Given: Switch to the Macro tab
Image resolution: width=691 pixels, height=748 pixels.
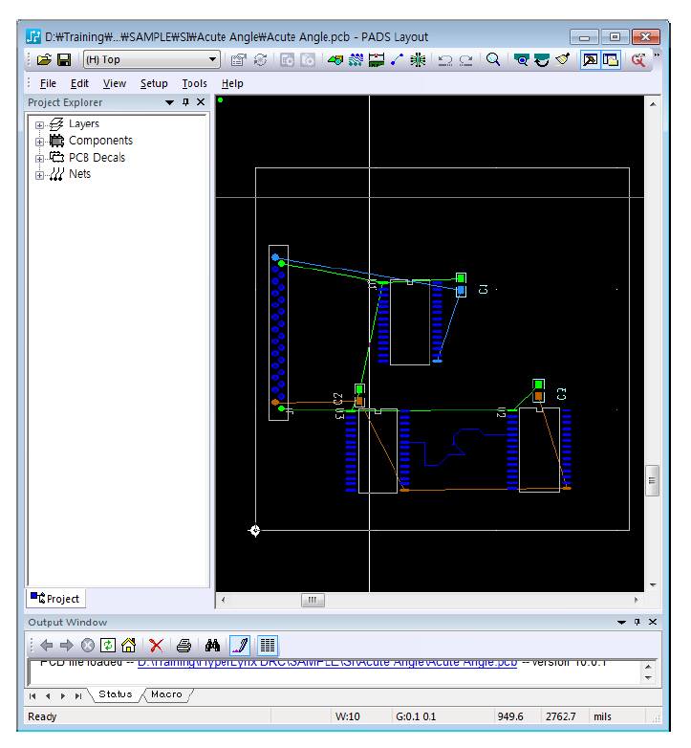Looking at the screenshot, I should point(166,694).
